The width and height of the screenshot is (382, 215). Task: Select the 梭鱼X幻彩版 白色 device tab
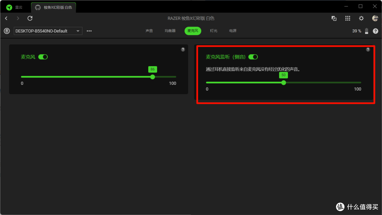(x=54, y=7)
